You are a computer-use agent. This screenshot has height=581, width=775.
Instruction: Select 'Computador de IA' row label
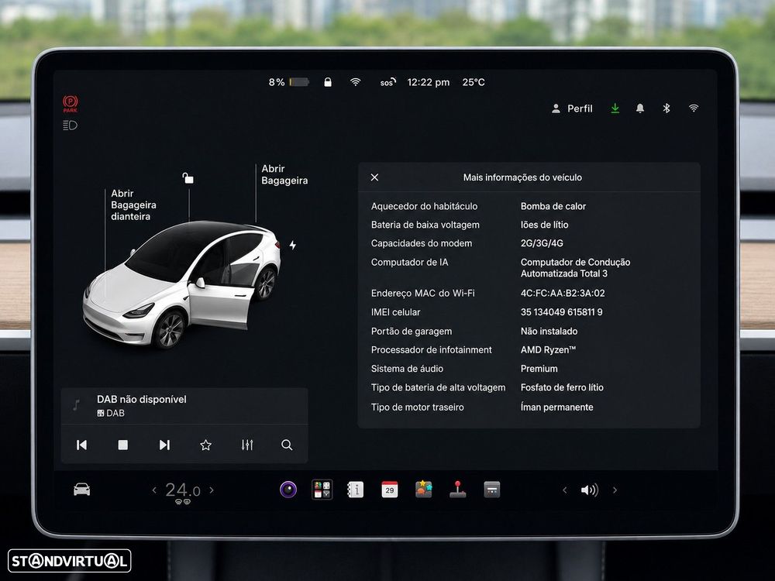click(410, 263)
